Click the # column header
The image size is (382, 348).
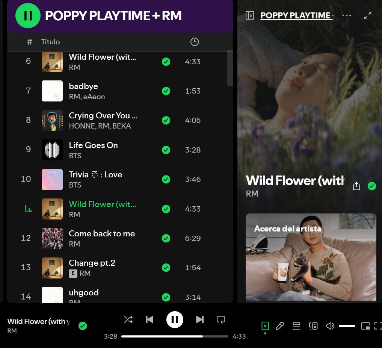coord(29,42)
